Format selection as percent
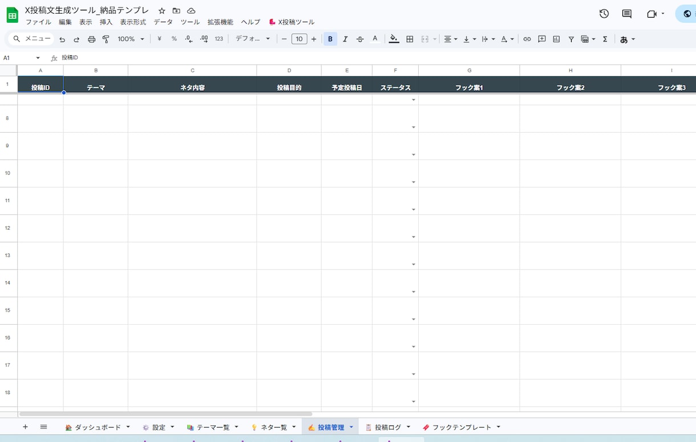The width and height of the screenshot is (696, 442). click(174, 39)
